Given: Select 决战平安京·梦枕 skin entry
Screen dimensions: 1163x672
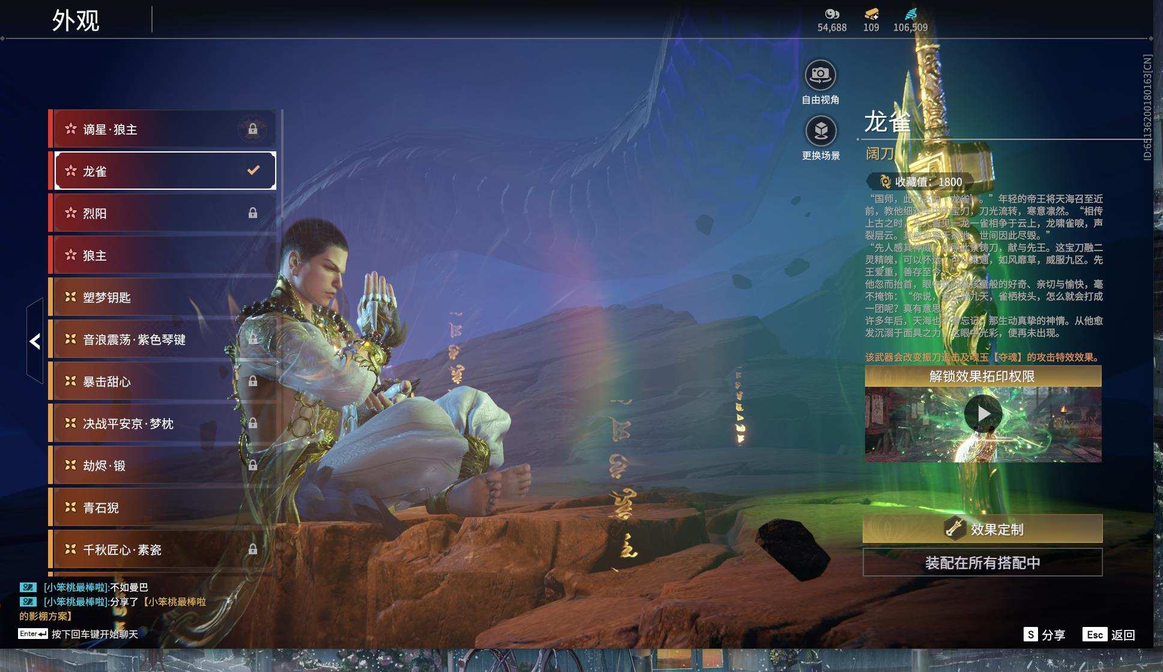Looking at the screenshot, I should point(162,423).
